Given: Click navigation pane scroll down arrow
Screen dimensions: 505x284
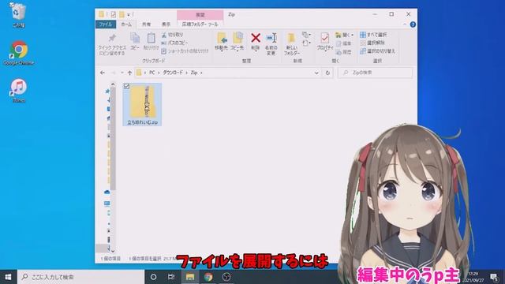Looking at the screenshot, I should click(x=113, y=251).
